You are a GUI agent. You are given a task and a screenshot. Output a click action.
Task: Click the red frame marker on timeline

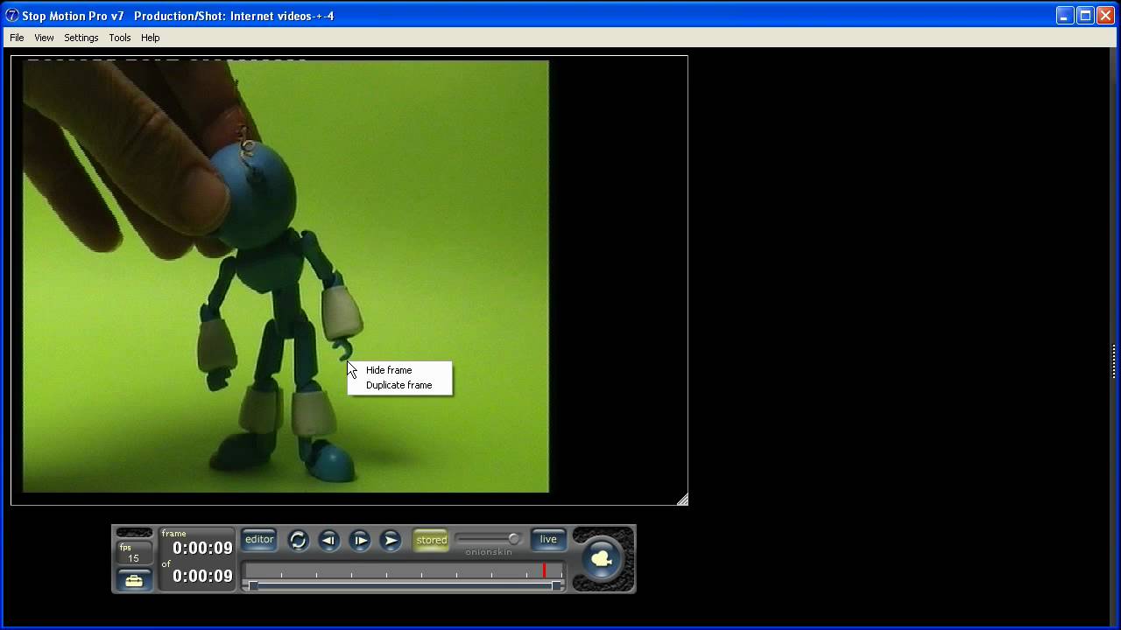tap(544, 570)
